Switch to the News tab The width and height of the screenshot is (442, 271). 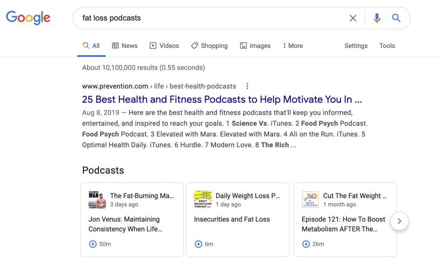[125, 46]
